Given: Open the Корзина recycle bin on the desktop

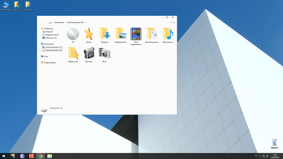Looking at the screenshot, I should (274, 144).
